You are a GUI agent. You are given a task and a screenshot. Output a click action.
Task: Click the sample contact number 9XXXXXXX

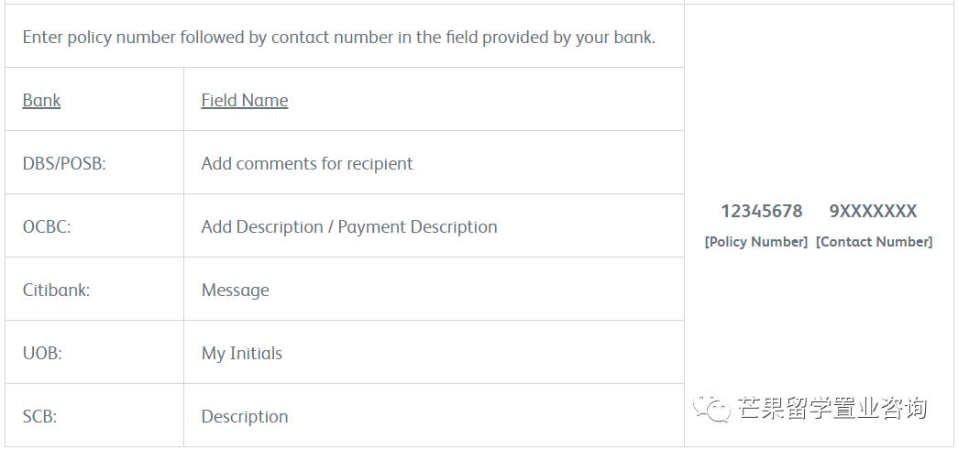pyautogui.click(x=873, y=212)
